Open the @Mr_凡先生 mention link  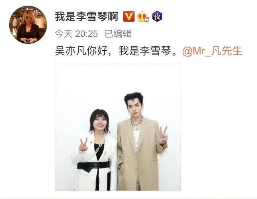(212, 51)
